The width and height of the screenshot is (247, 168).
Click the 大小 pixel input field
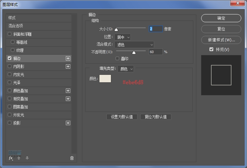[x=156, y=29]
